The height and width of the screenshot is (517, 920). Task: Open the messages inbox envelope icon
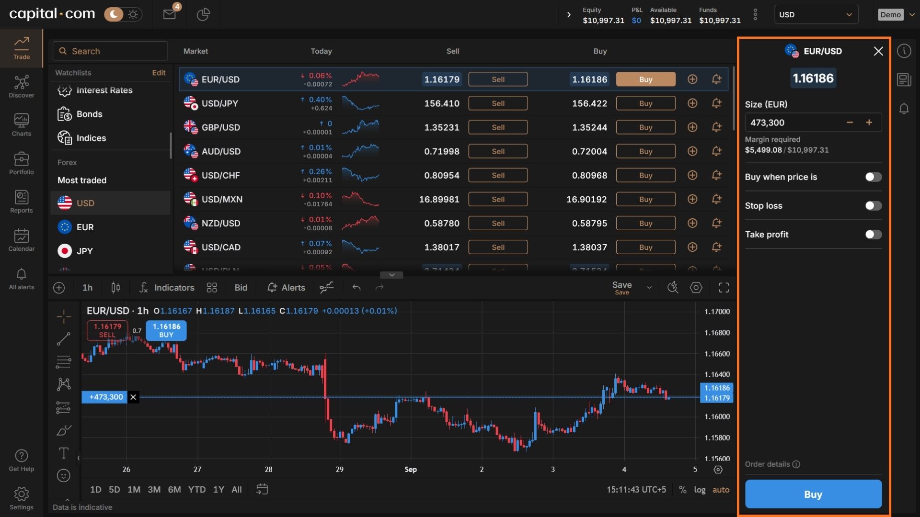pos(169,14)
